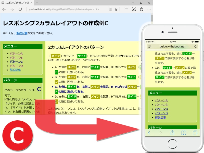Image resolution: width=204 pixels, height=153 pixels.
Task: Open the Hub panel in Edge
Action: [127, 9]
